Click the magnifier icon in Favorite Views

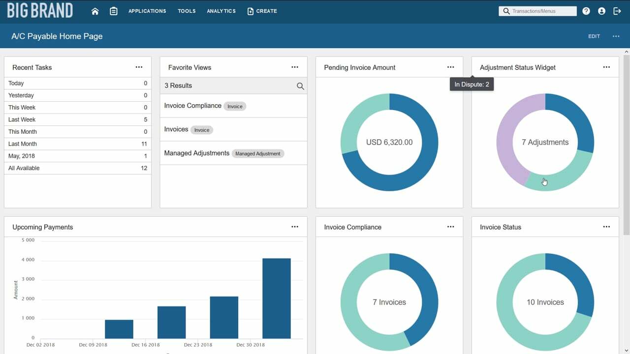300,86
